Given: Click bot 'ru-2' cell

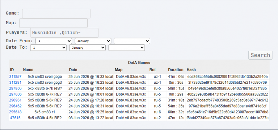Looking at the screenshot, I should pyautogui.click(x=157, y=118).
